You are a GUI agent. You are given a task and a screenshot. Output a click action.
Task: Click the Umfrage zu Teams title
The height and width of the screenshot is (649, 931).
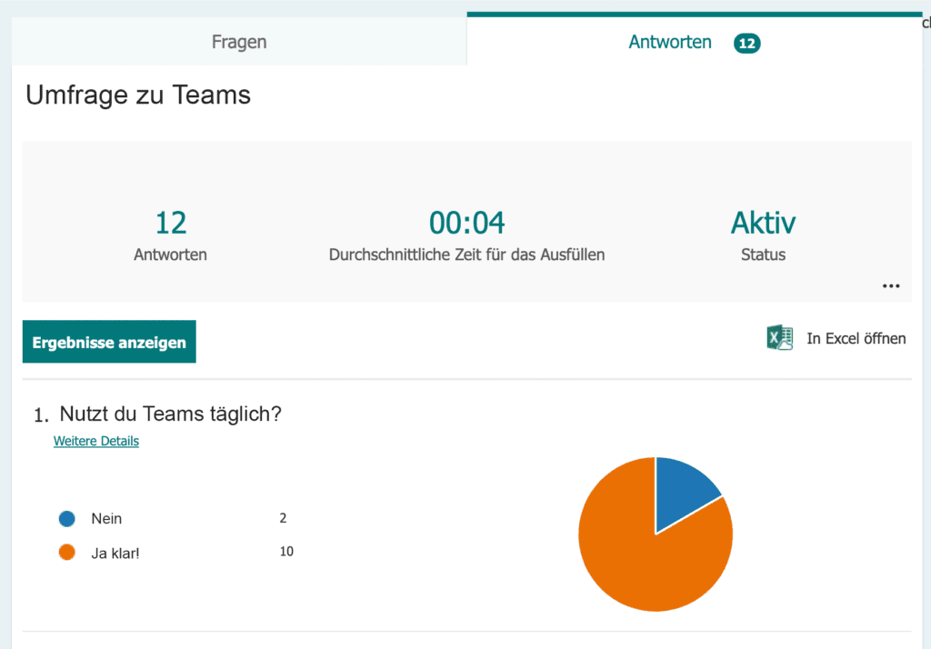[138, 95]
